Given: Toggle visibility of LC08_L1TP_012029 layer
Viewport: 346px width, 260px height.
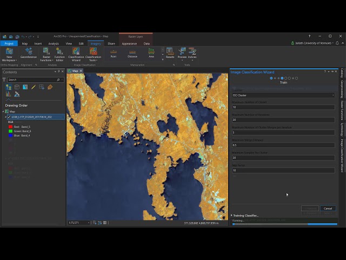Looking at the screenshot, I should (9, 117).
